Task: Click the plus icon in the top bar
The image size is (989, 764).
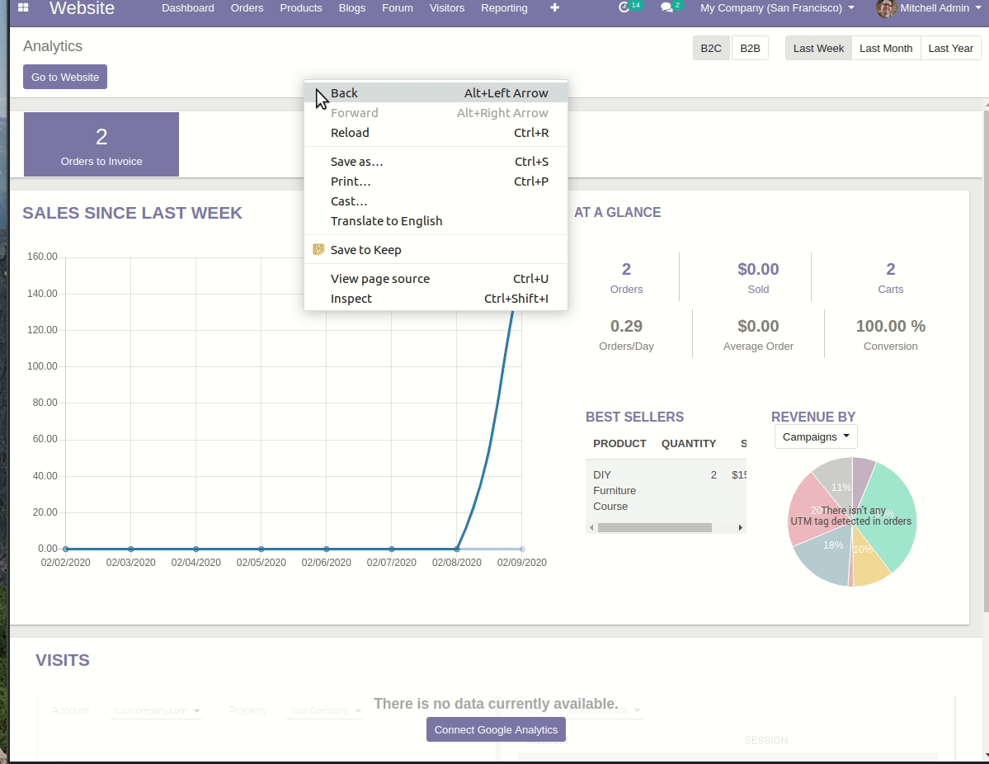Action: 554,8
